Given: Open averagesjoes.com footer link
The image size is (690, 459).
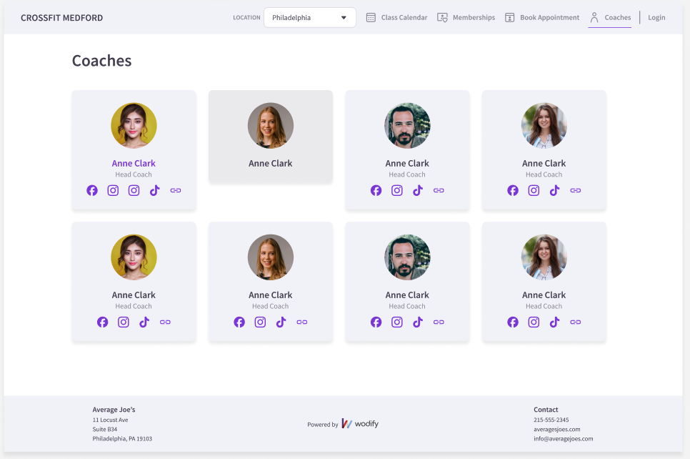Looking at the screenshot, I should [x=557, y=429].
